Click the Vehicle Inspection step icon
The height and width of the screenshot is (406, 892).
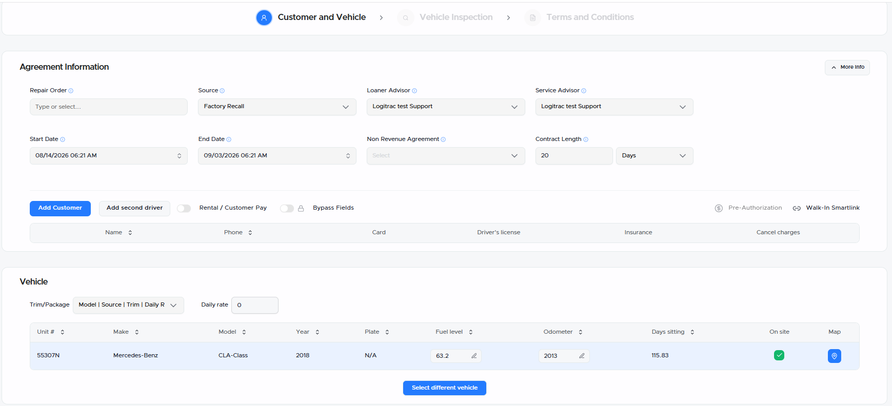click(405, 17)
